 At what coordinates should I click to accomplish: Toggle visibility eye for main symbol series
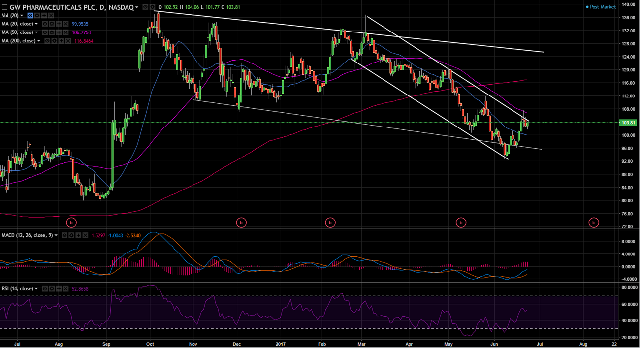click(145, 7)
